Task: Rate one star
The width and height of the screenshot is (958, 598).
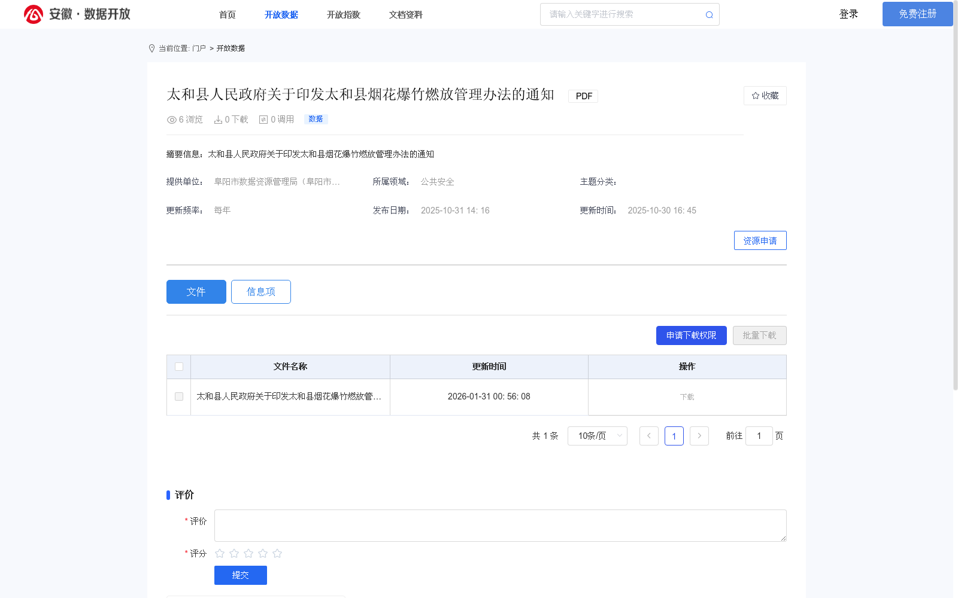Action: (220, 553)
